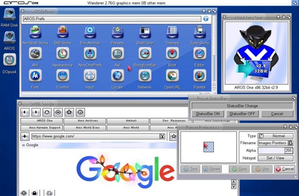This screenshot has height=196, width=299.
Task: Turn the status bar OFF
Action: coord(242,114)
